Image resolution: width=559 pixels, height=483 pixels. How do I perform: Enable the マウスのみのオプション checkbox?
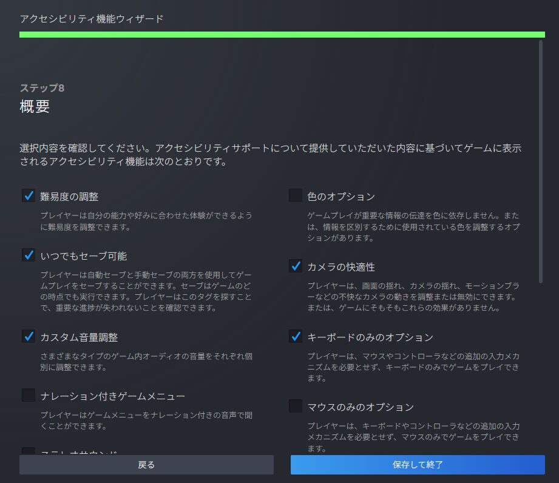[296, 406]
